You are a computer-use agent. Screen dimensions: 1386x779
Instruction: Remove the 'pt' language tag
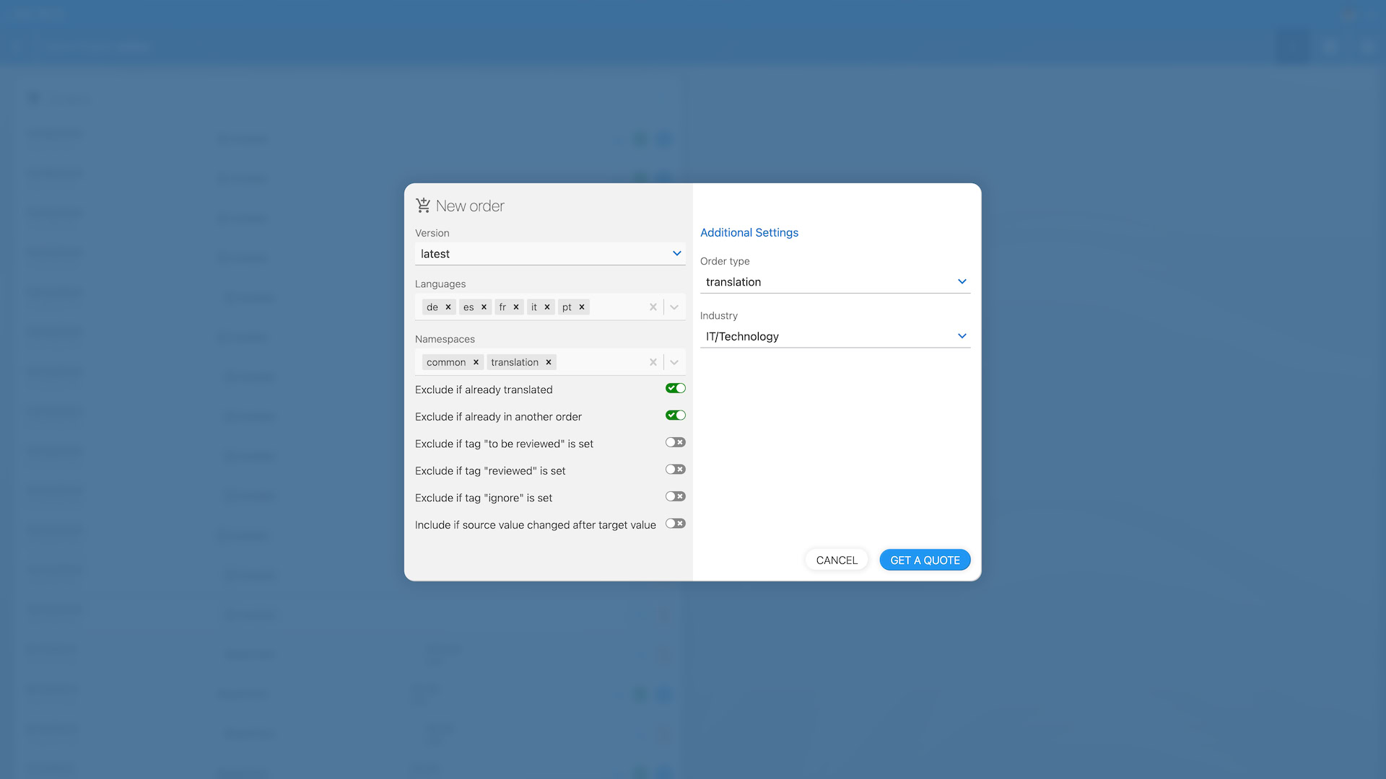[582, 307]
